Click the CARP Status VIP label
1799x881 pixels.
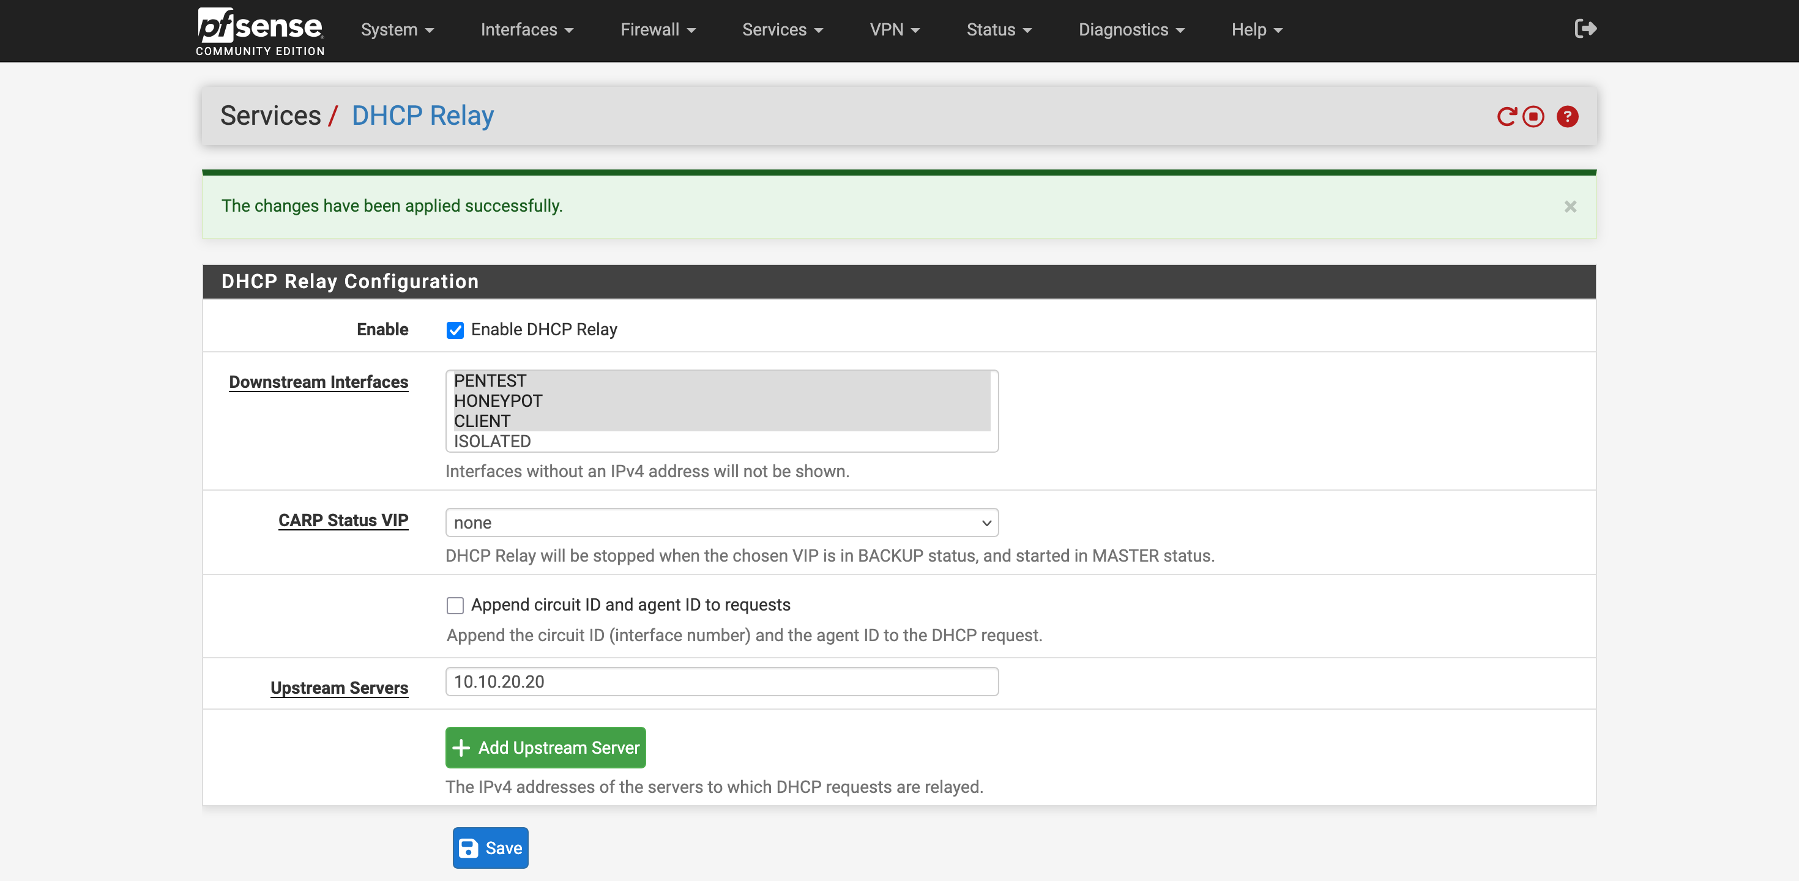pos(343,520)
